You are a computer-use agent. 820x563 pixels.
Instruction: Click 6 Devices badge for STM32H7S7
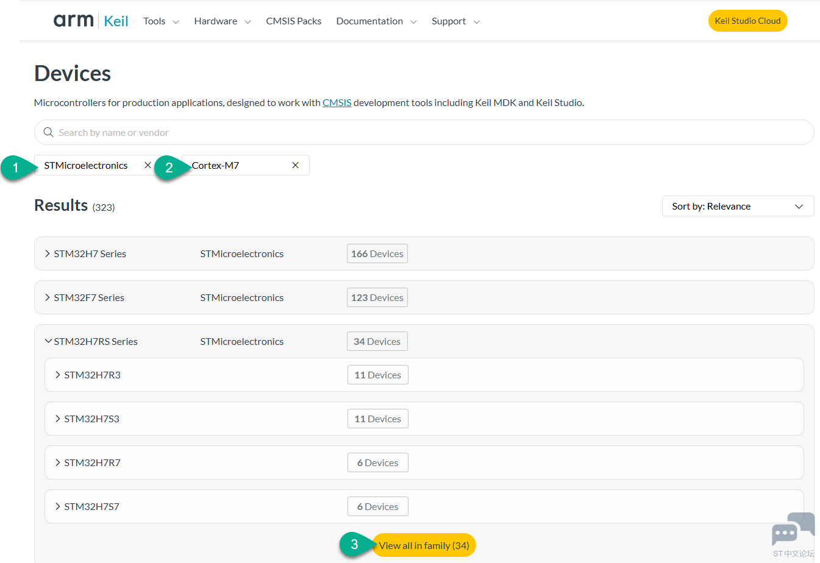378,506
